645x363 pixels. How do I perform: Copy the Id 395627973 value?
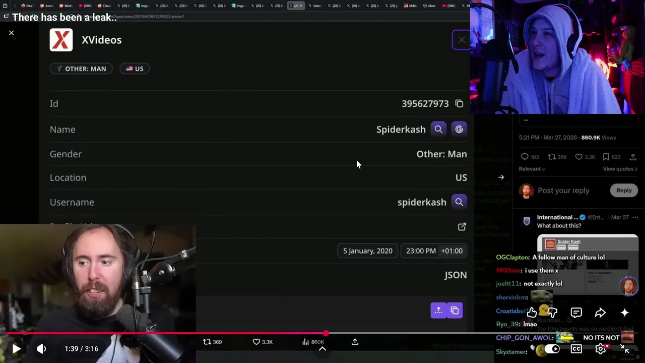click(x=459, y=103)
